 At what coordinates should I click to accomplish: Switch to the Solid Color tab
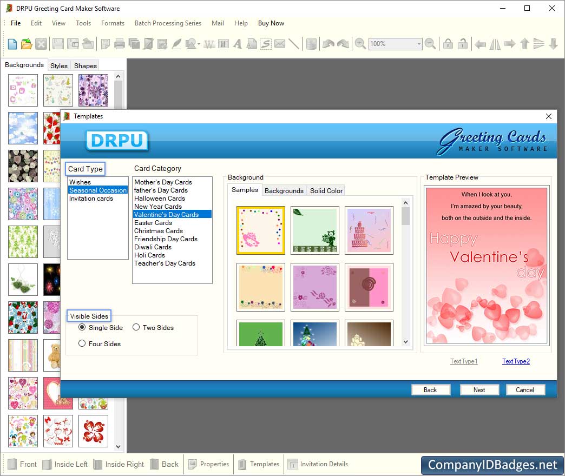[326, 190]
